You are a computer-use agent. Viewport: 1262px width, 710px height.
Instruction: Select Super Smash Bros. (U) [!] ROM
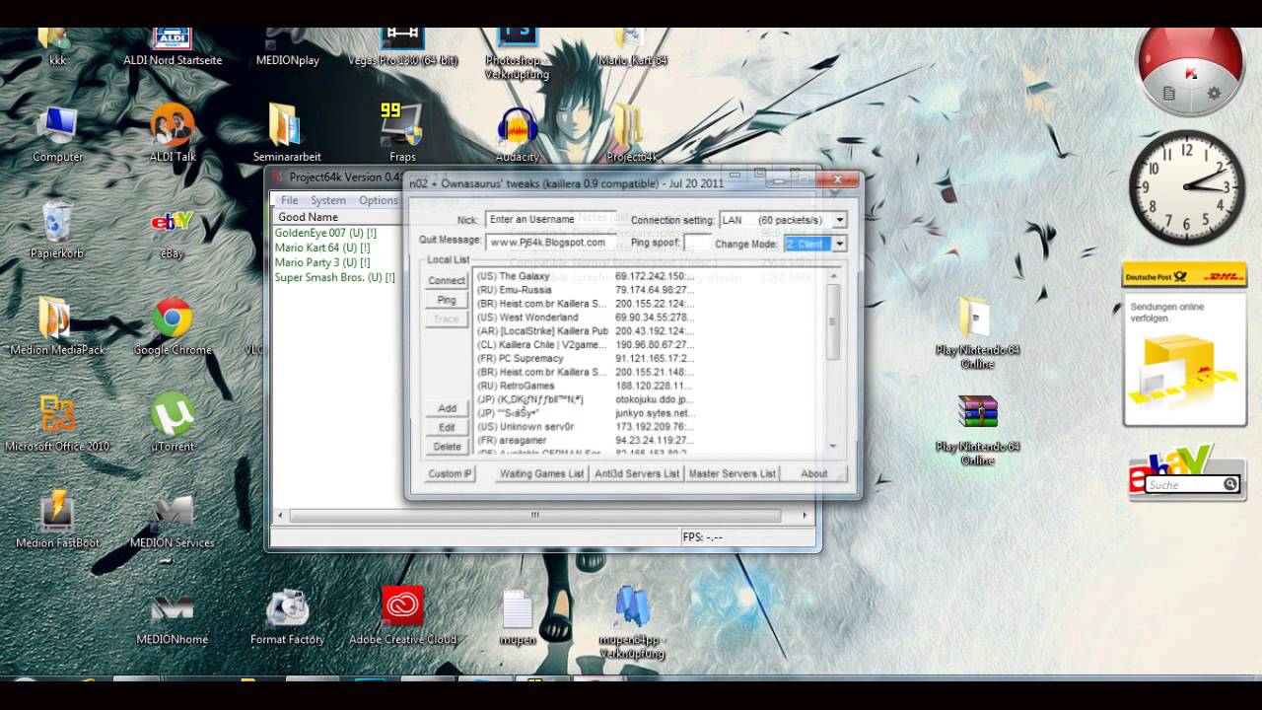(334, 277)
